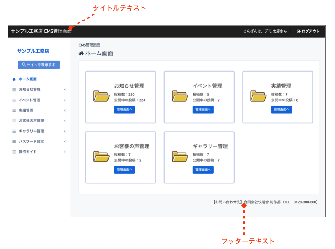Click 公開中の投稿：6 in 実績管理 card
The width and height of the screenshot is (335, 249).
(285, 100)
